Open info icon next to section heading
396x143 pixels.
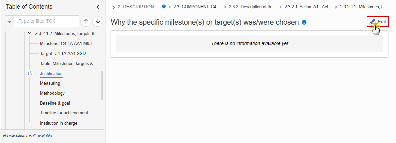click(304, 22)
